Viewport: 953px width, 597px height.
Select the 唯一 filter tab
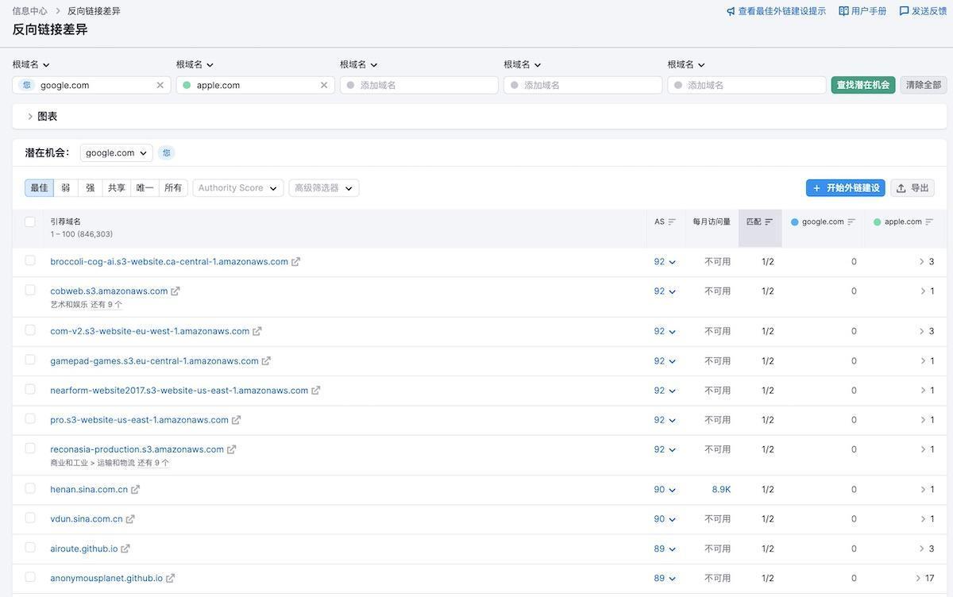145,188
